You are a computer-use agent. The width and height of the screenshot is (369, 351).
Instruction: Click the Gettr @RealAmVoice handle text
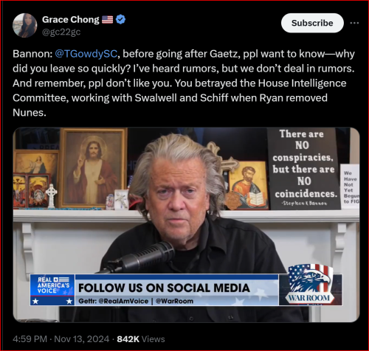pyautogui.click(x=114, y=301)
